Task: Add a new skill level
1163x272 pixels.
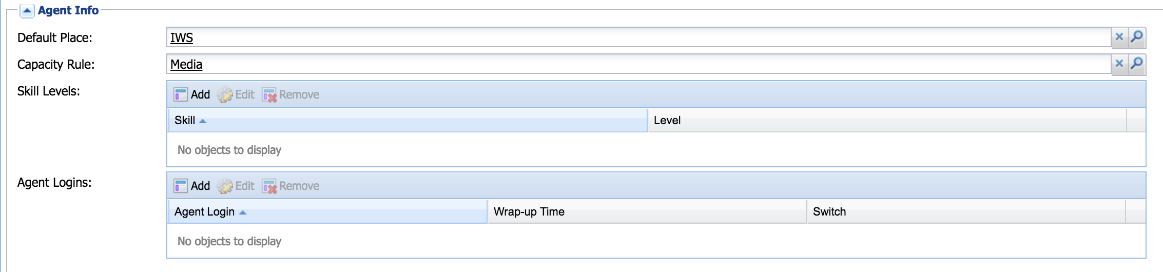Action: pyautogui.click(x=192, y=94)
